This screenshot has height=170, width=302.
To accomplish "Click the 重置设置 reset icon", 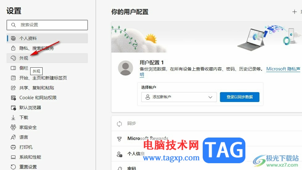I will click(x=13, y=167).
